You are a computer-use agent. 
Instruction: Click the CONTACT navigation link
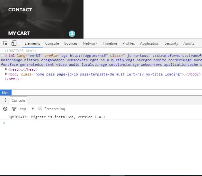click(x=20, y=10)
